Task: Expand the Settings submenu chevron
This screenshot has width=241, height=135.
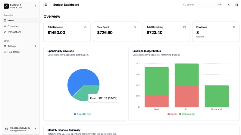Action: [36, 46]
